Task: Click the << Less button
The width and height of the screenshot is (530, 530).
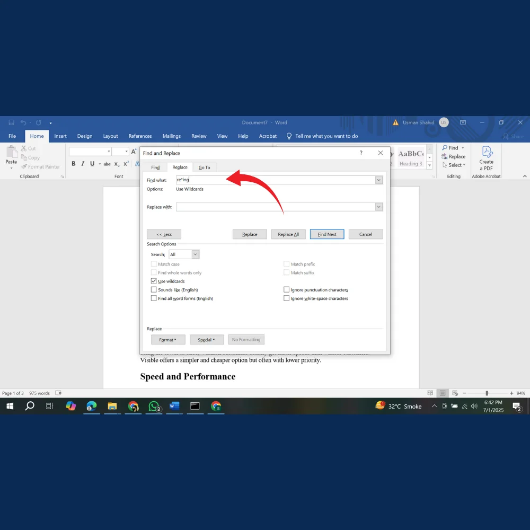Action: (x=164, y=234)
